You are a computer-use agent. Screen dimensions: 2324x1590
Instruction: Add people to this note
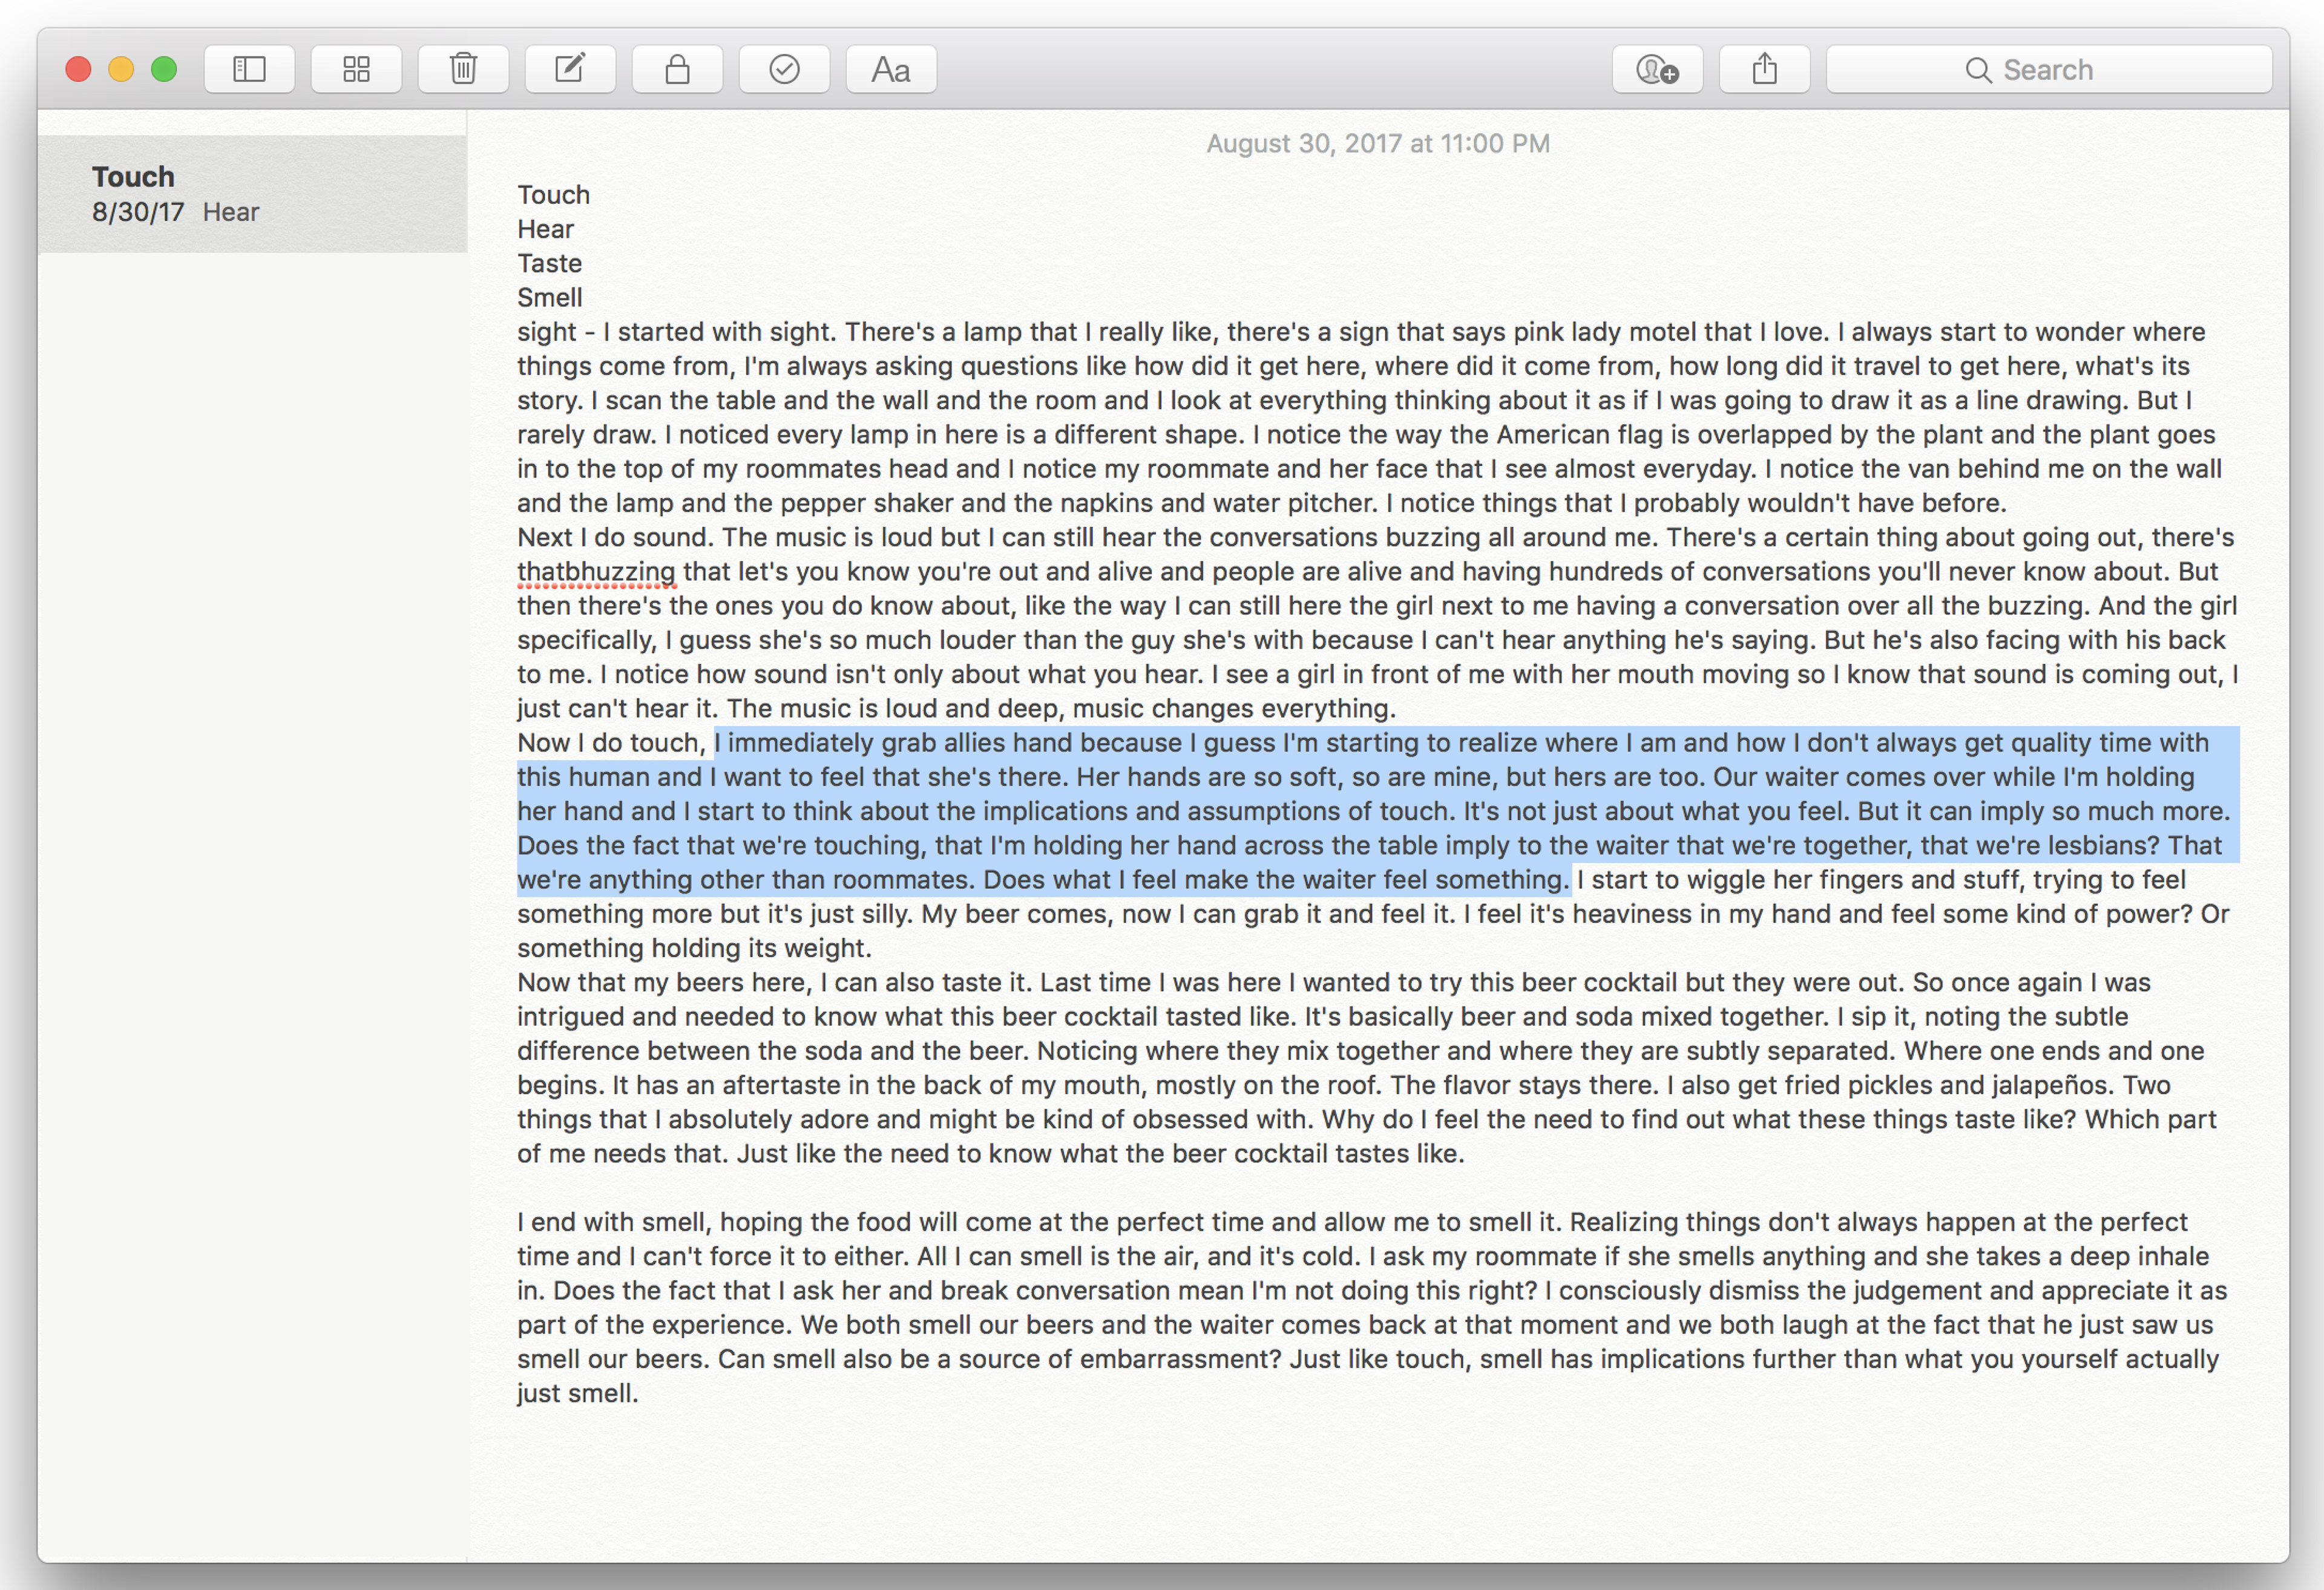tap(1657, 69)
